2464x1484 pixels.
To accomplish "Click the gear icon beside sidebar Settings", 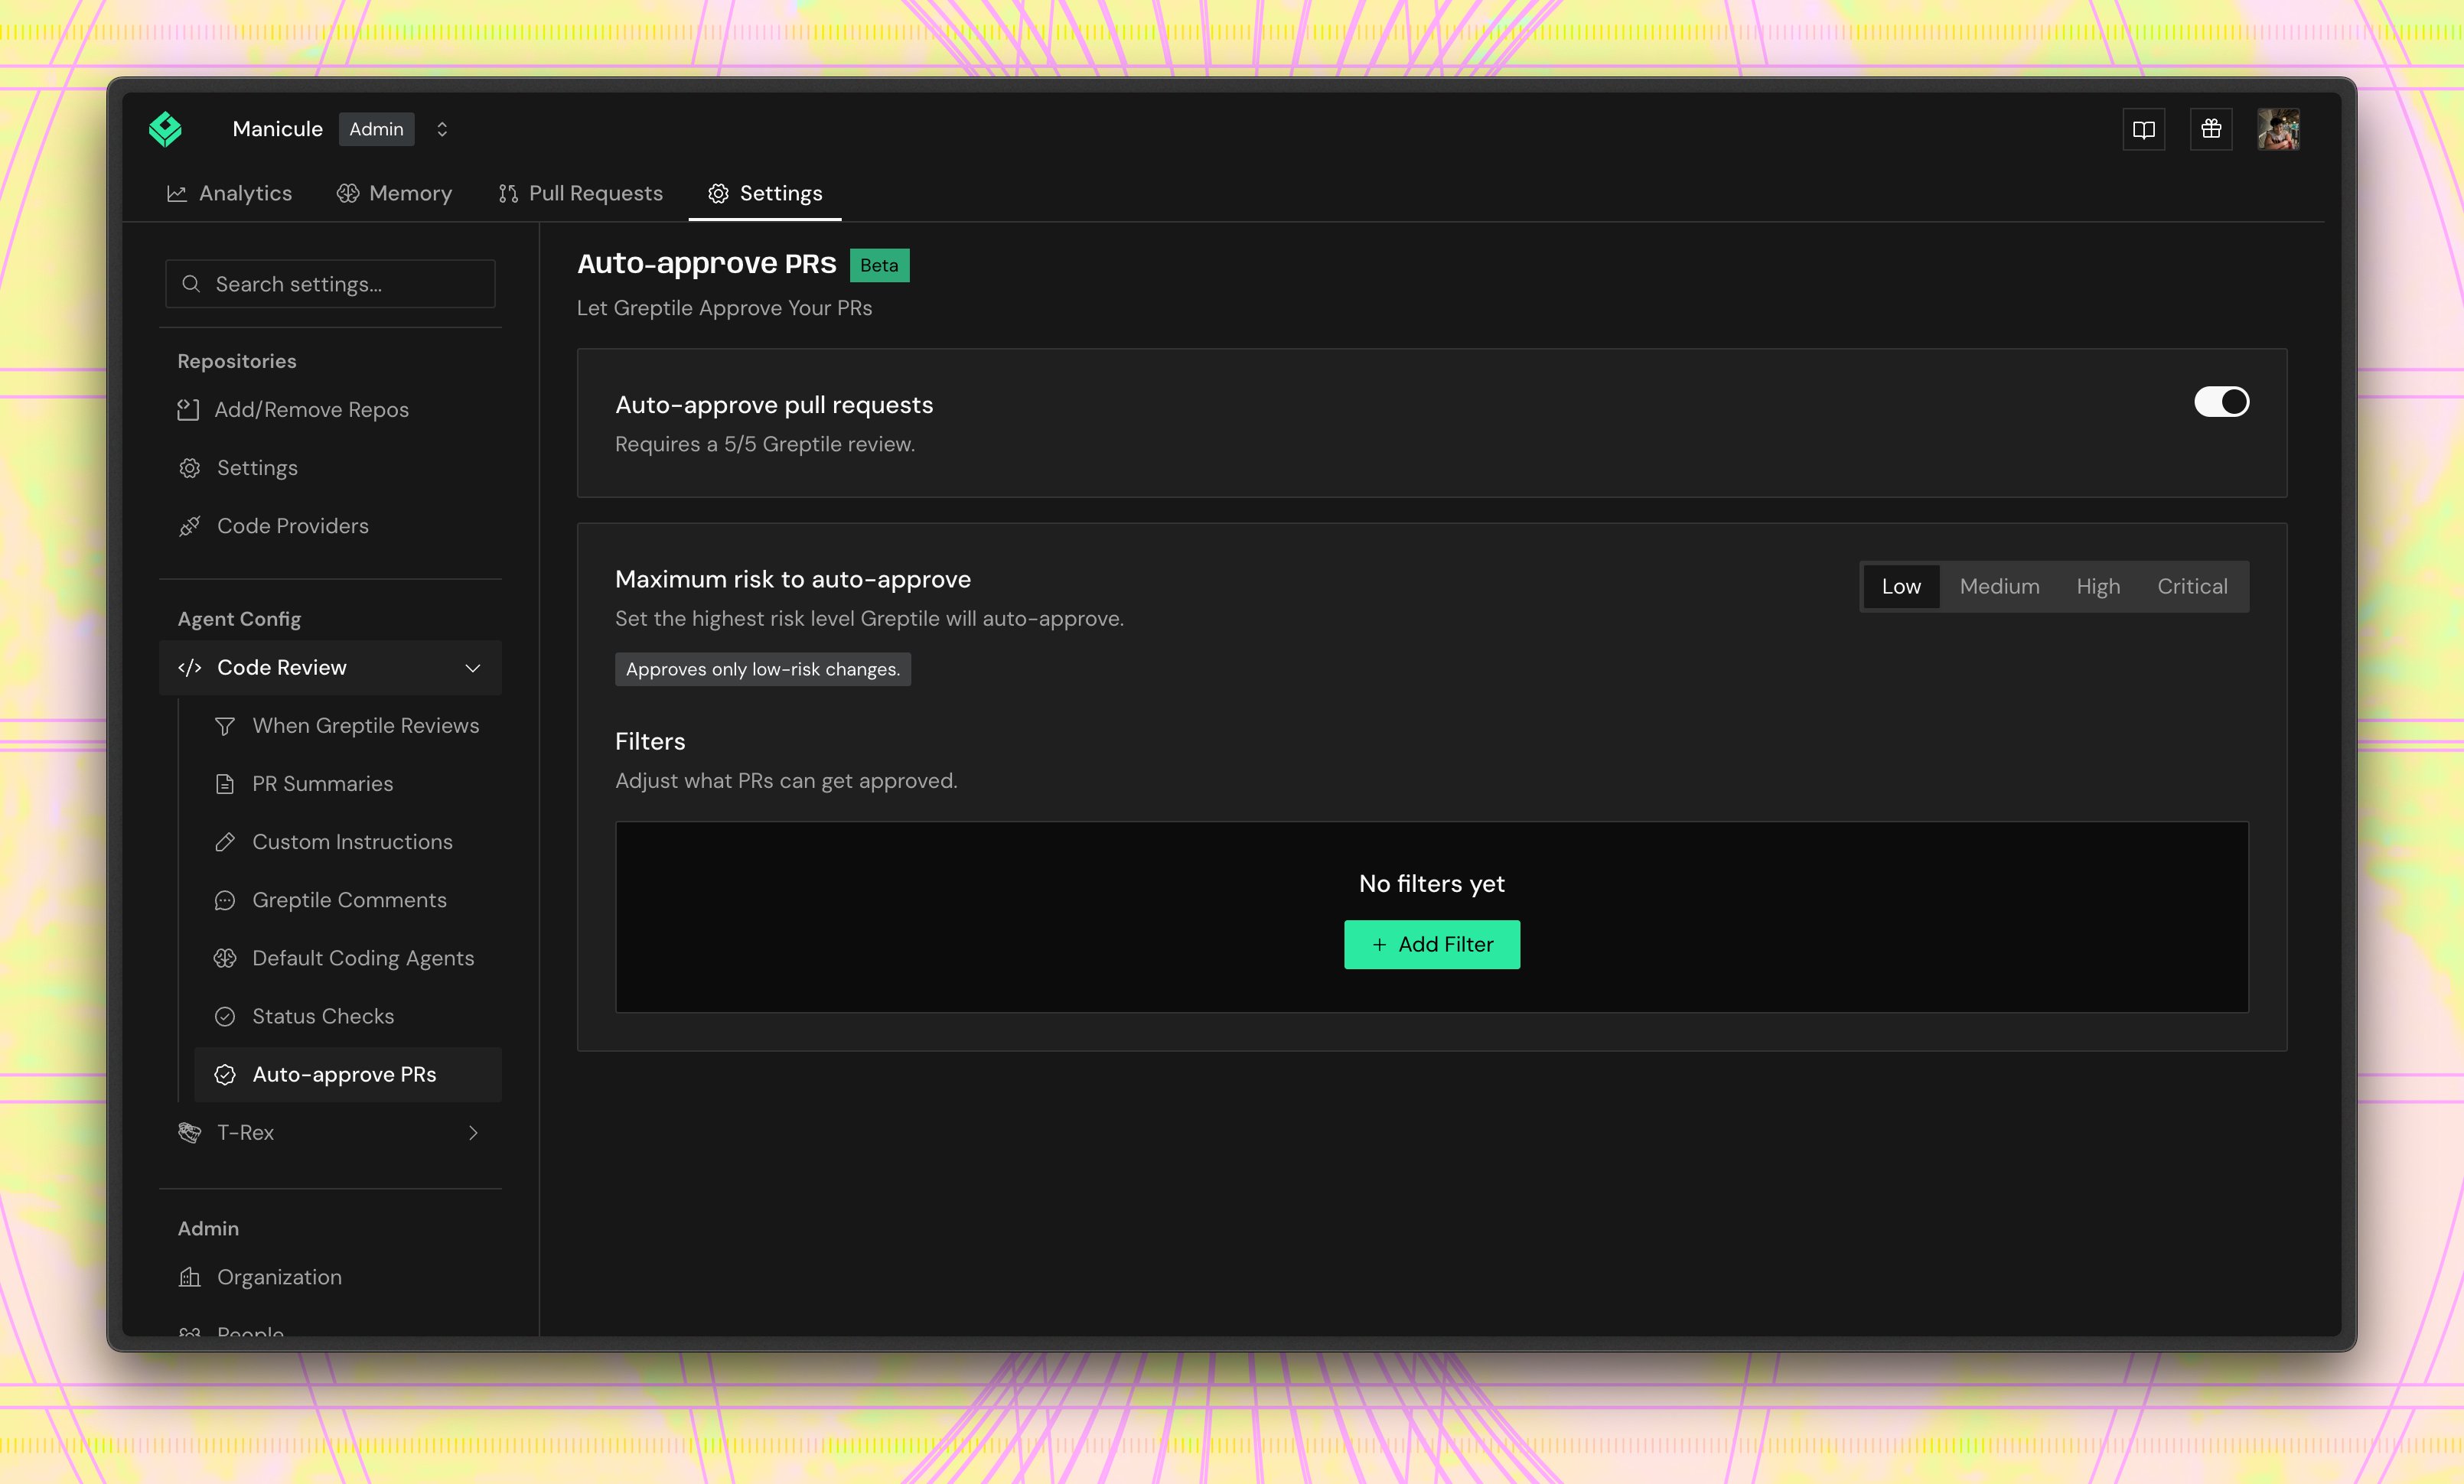I will pos(189,467).
